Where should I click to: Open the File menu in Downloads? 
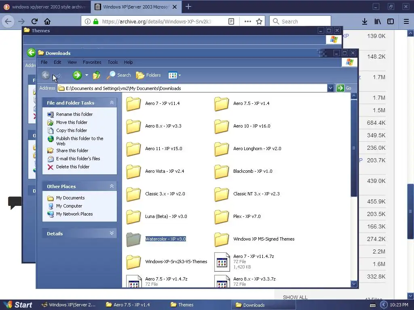(x=44, y=62)
